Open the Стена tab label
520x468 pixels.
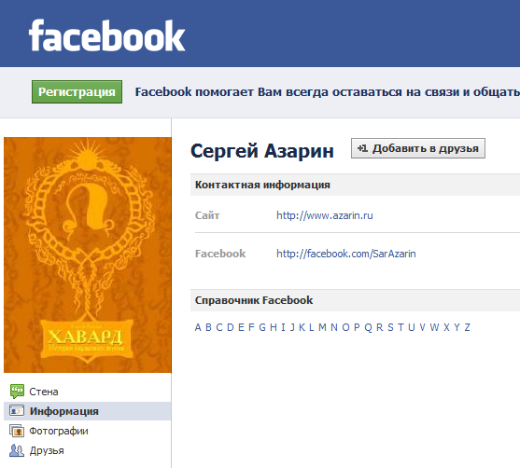point(44,392)
